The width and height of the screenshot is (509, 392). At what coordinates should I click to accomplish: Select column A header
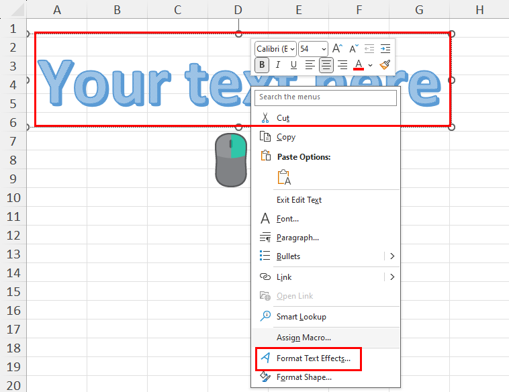pyautogui.click(x=57, y=10)
